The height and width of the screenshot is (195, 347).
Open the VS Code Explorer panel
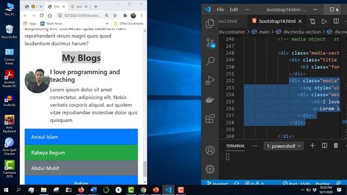(210, 23)
